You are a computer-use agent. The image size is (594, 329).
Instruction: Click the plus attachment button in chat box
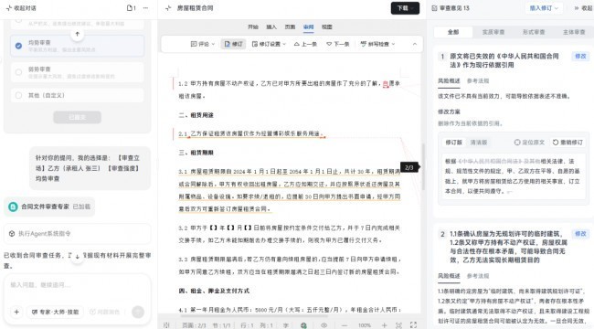coord(16,312)
